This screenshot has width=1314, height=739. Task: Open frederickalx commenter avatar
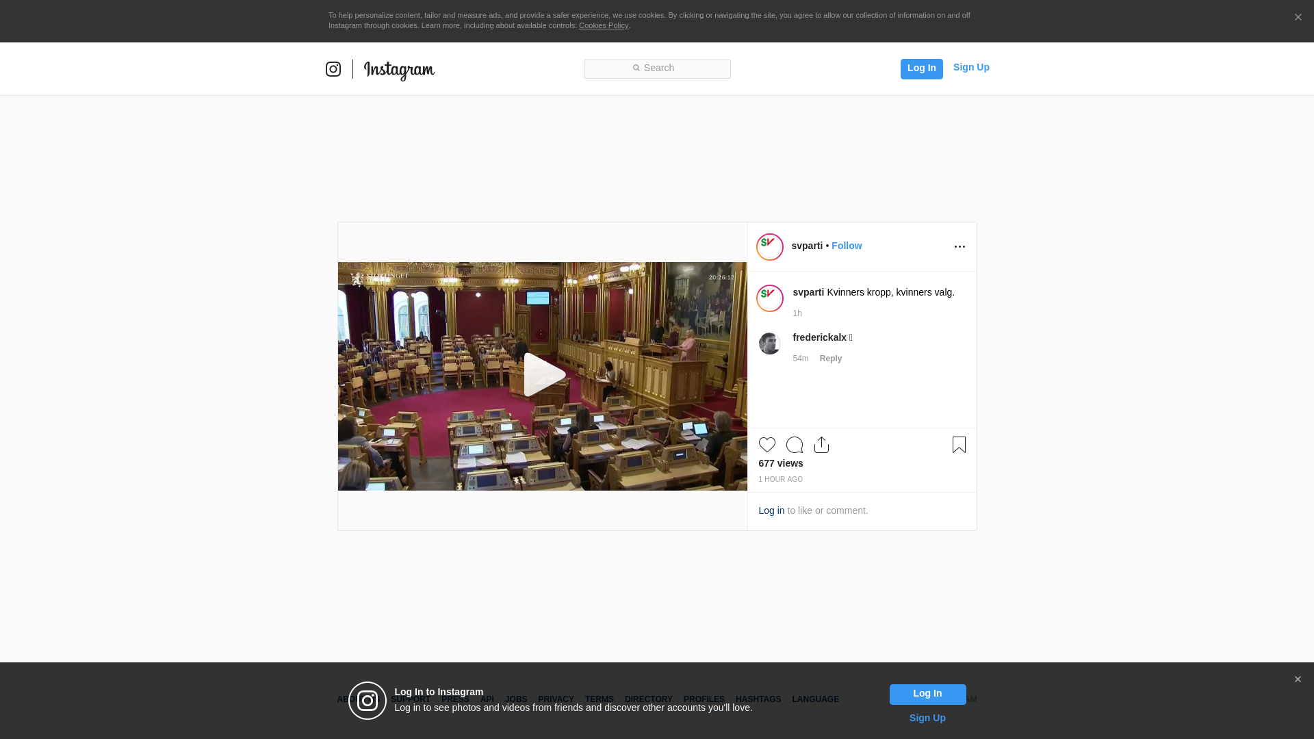click(770, 343)
